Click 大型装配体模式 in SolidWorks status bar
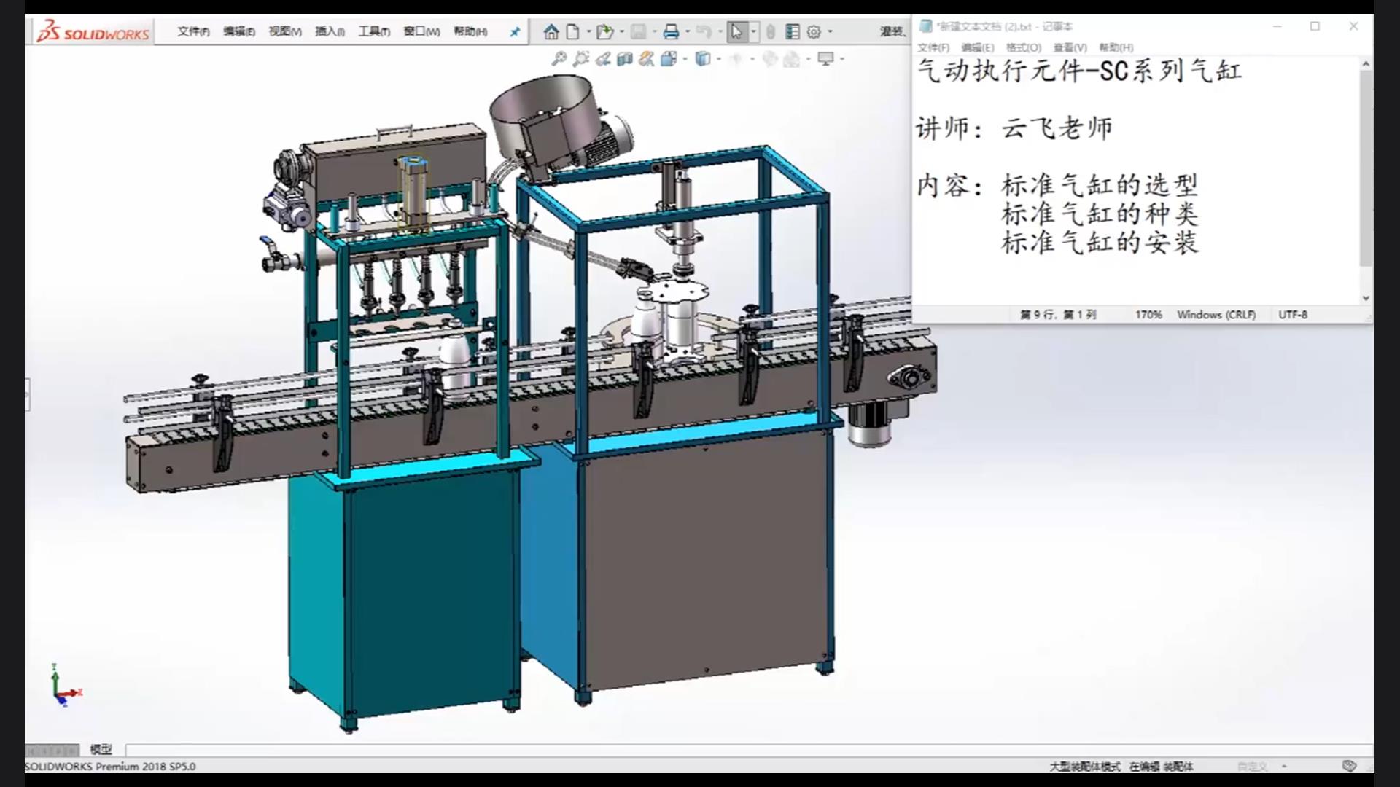This screenshot has height=787, width=1400. [x=1084, y=767]
